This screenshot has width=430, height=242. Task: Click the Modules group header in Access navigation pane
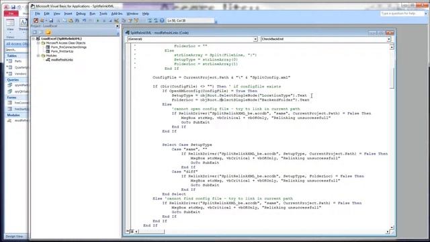point(16,115)
